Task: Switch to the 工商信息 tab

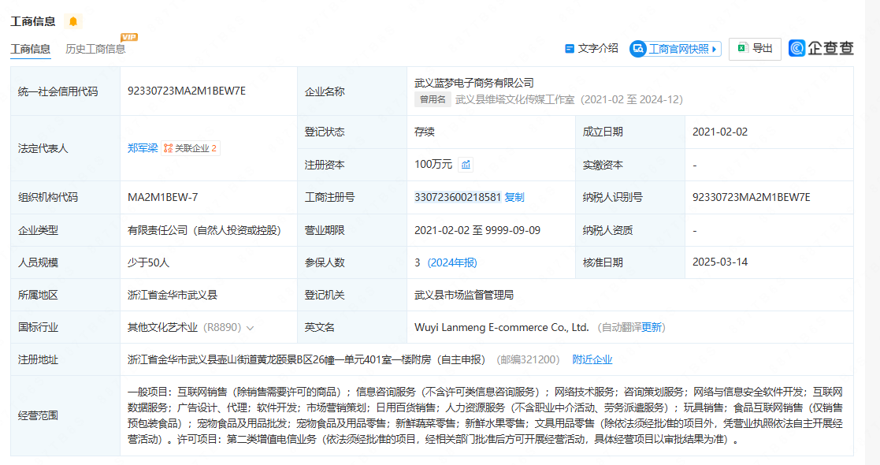Action: pos(31,49)
